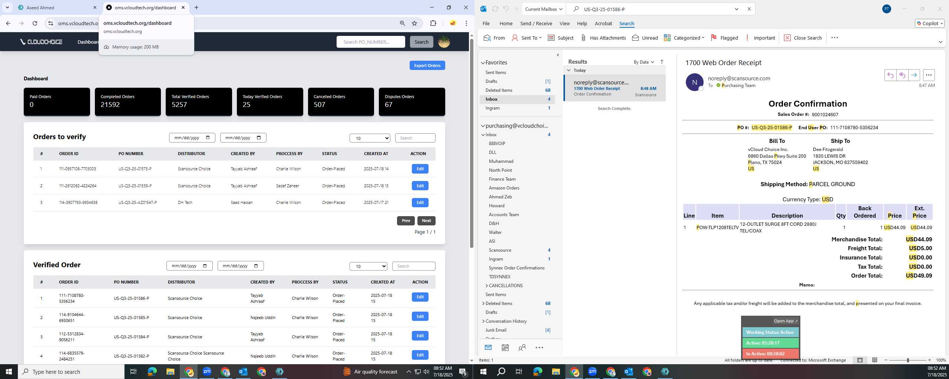
Task: Open Sent To filter dropdown
Action: coord(526,38)
